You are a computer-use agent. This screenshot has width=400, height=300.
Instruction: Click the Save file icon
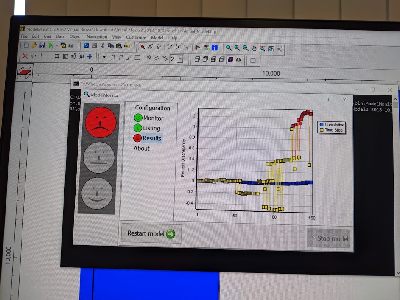tap(42, 45)
